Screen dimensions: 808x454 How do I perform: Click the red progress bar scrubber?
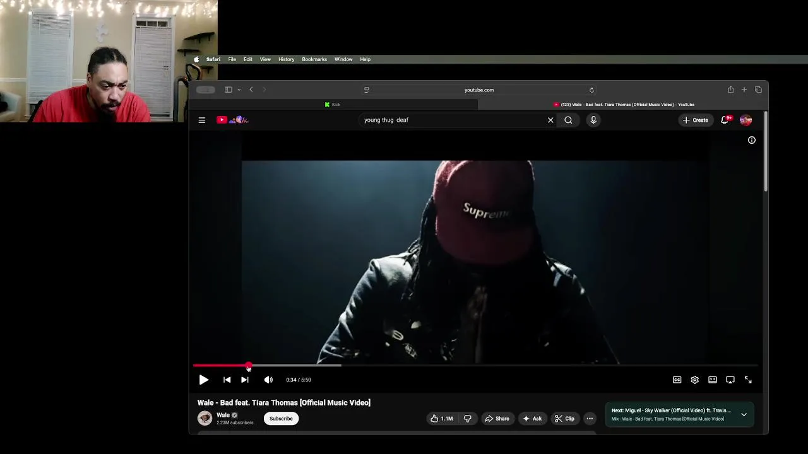click(249, 365)
